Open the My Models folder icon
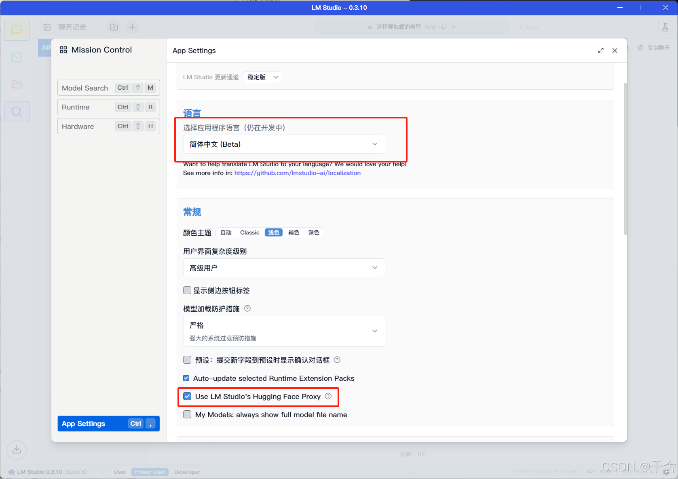This screenshot has height=479, width=678. click(17, 84)
